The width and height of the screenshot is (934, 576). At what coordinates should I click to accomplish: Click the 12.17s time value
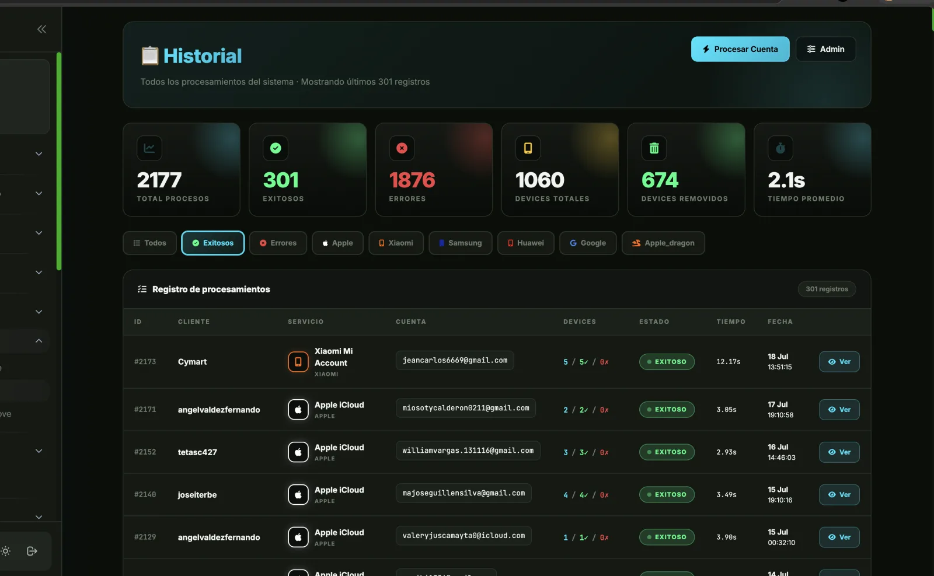click(x=729, y=362)
